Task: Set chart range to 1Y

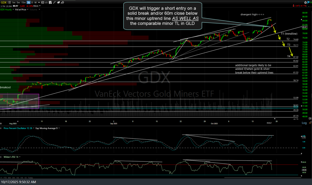Action: tap(1, 178)
